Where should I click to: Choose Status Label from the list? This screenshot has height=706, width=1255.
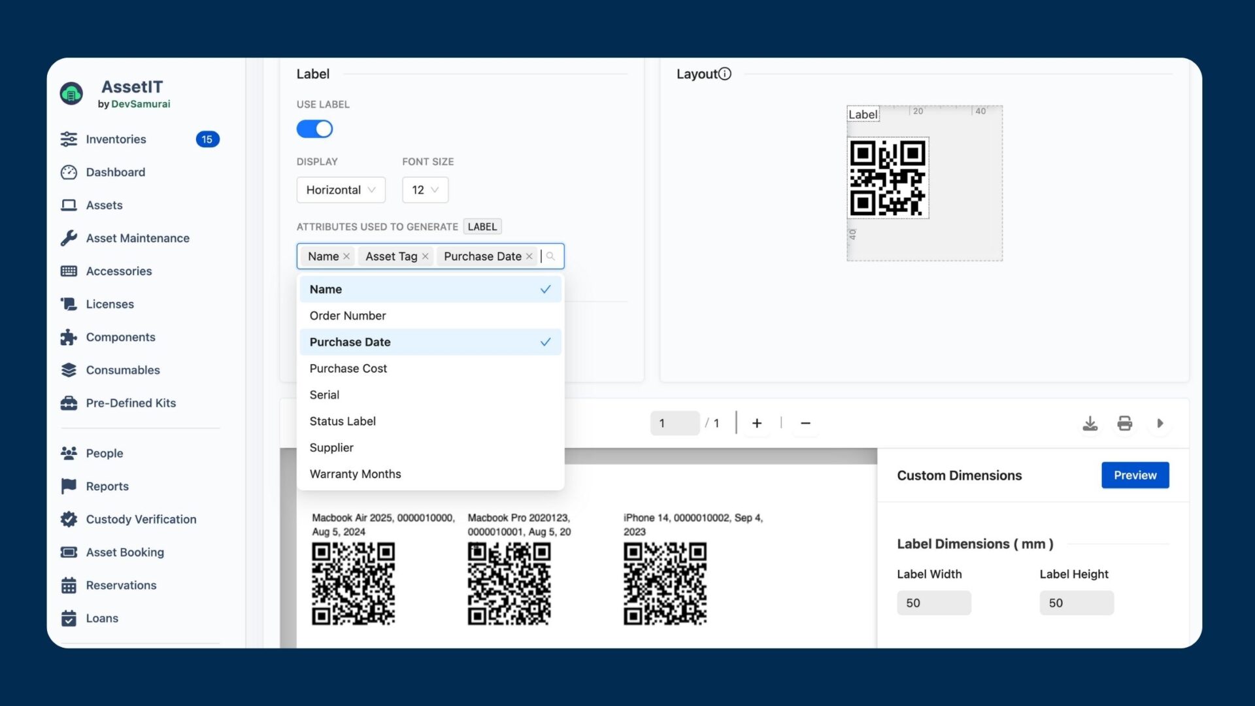[431, 421]
